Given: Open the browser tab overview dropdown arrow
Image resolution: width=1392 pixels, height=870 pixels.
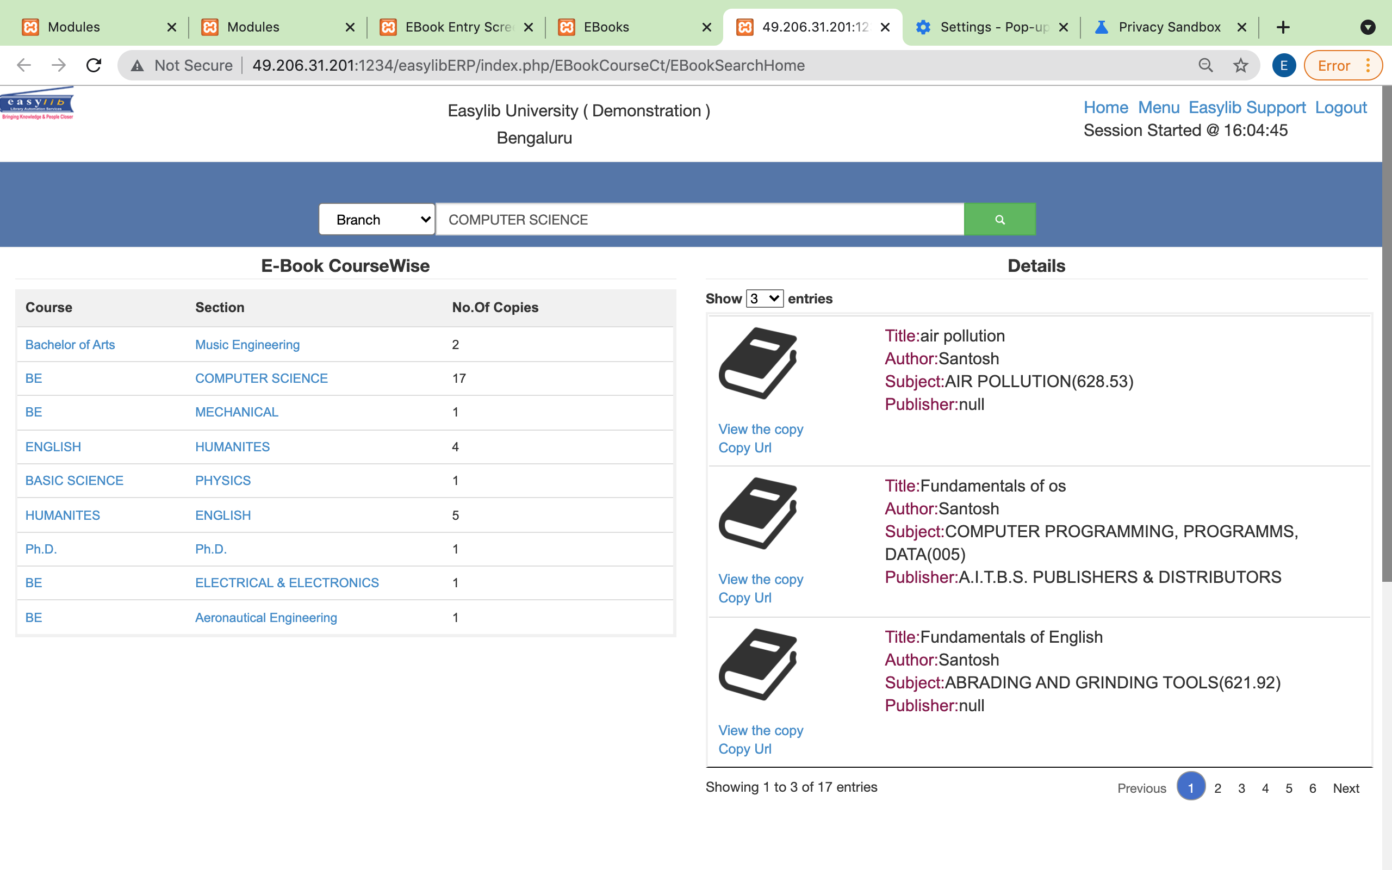Looking at the screenshot, I should [x=1369, y=27].
